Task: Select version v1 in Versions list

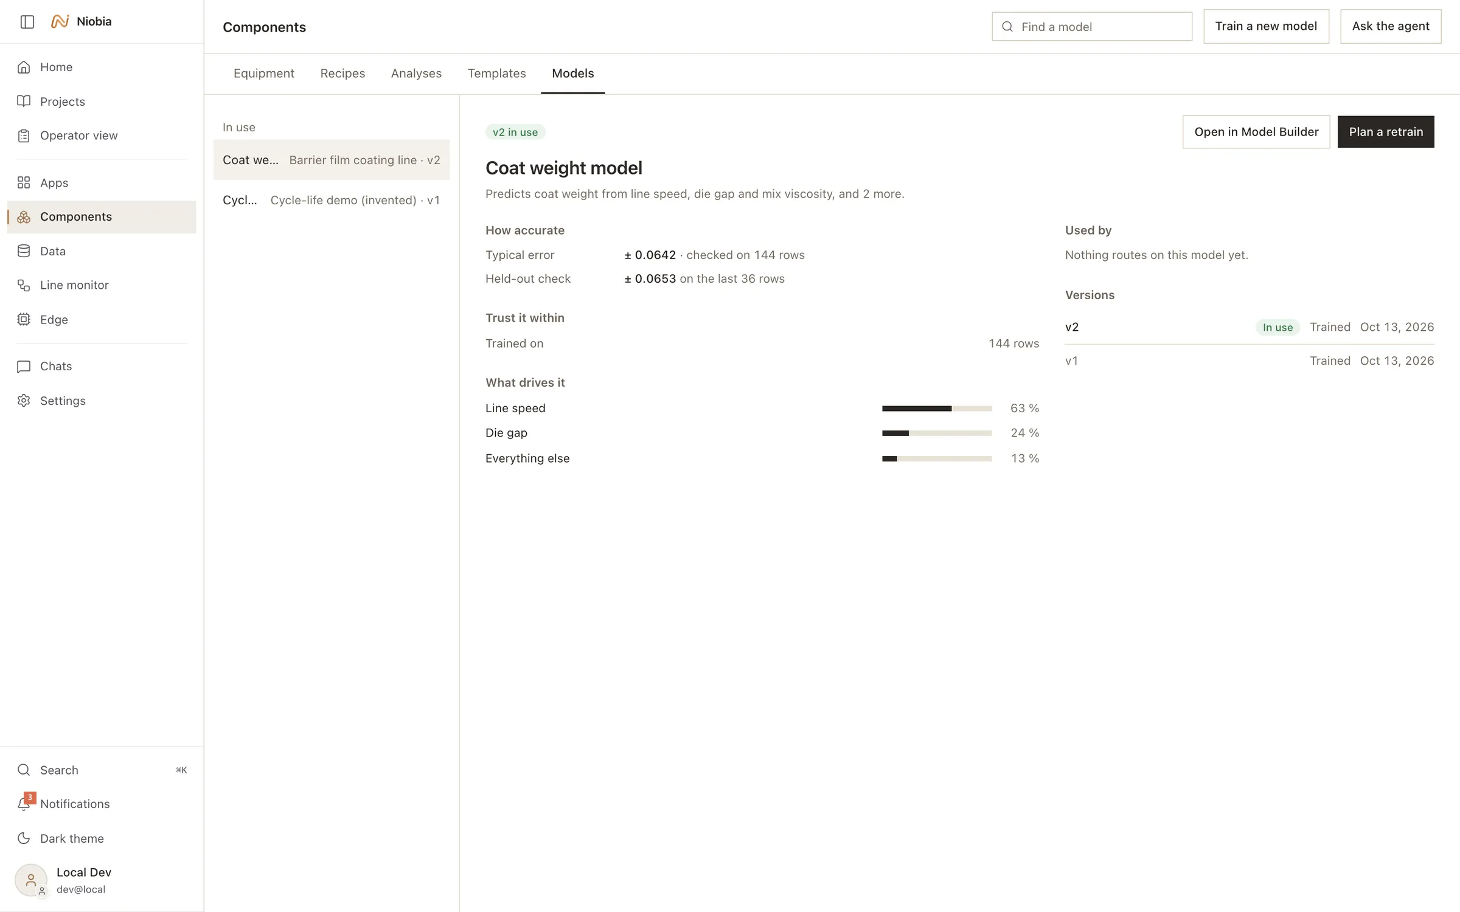Action: tap(1250, 361)
